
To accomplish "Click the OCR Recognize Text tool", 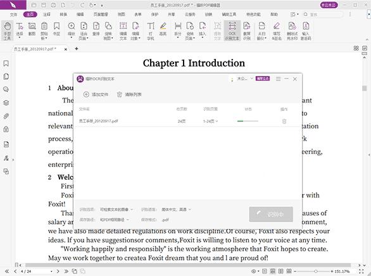I will pyautogui.click(x=232, y=31).
